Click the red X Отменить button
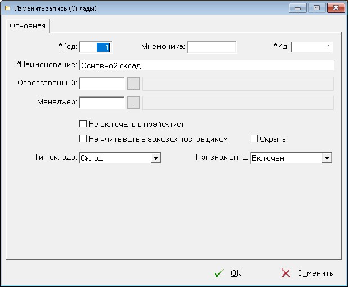This screenshot has height=287, width=348. pyautogui.click(x=307, y=273)
